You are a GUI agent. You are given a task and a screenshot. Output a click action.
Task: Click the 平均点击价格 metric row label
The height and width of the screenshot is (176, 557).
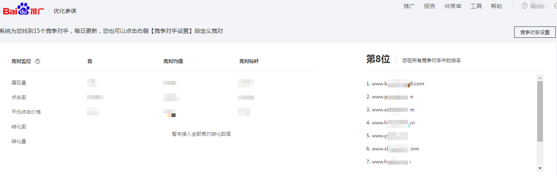pos(26,112)
